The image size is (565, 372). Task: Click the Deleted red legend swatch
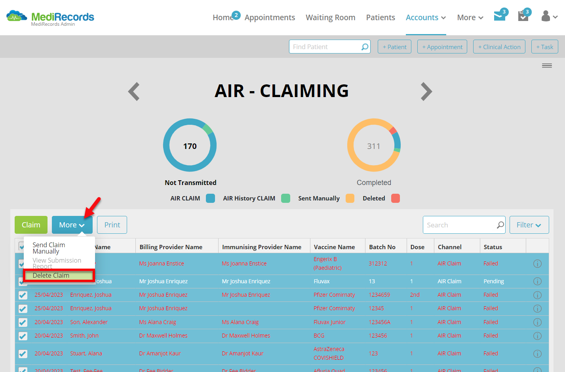pyautogui.click(x=396, y=198)
